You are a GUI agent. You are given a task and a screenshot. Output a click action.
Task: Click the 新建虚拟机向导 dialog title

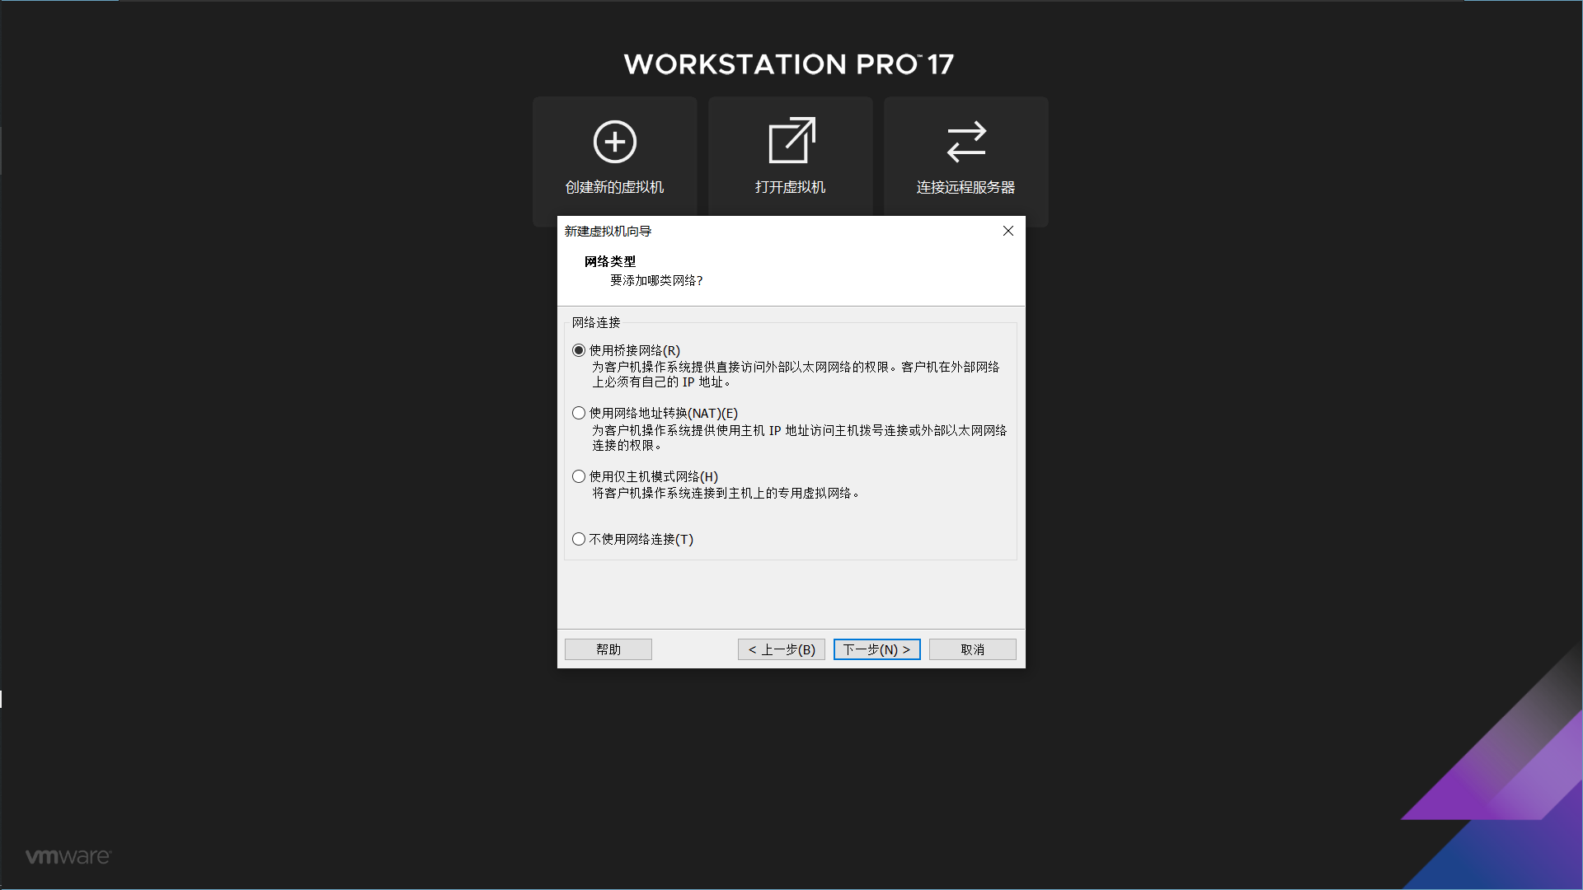608,231
